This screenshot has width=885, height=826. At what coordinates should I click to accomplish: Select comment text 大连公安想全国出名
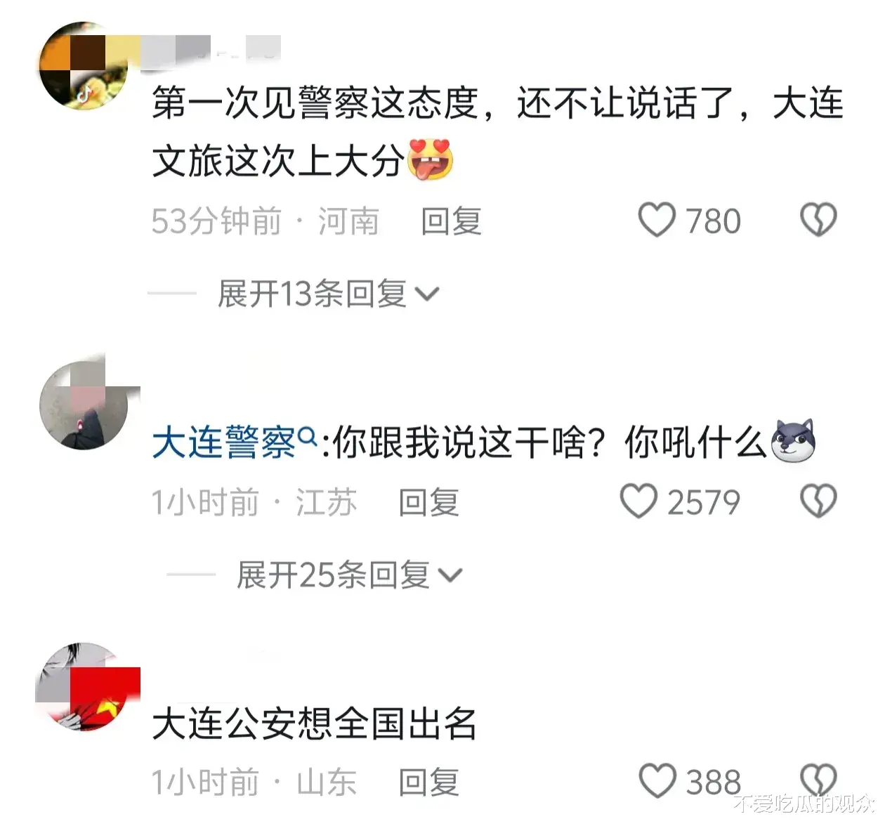314,724
